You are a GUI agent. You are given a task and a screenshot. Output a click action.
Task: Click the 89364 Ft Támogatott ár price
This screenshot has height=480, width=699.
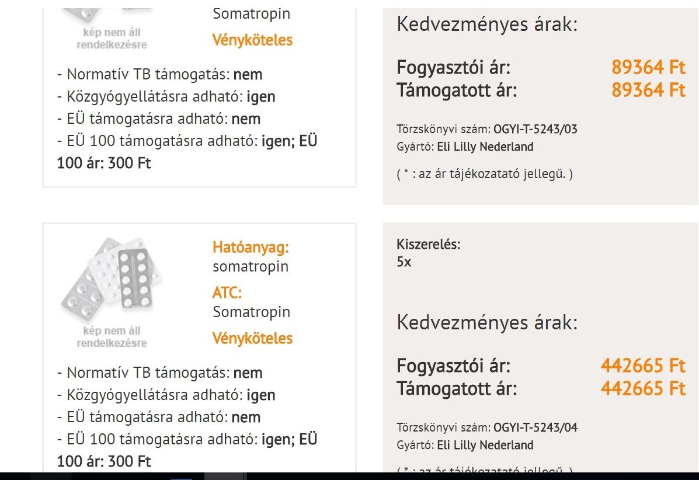(648, 91)
